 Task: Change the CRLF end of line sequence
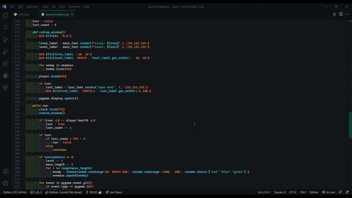click(303, 192)
